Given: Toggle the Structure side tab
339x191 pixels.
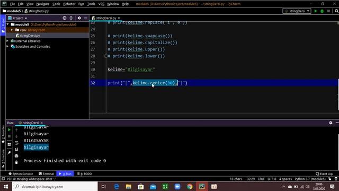Looking at the screenshot, I should pyautogui.click(x=3, y=159).
